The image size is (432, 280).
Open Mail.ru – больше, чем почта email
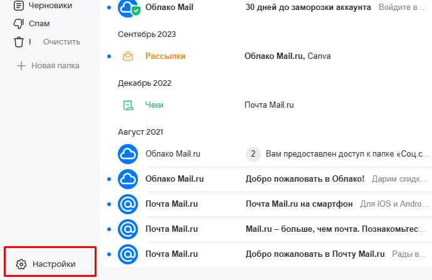336,229
